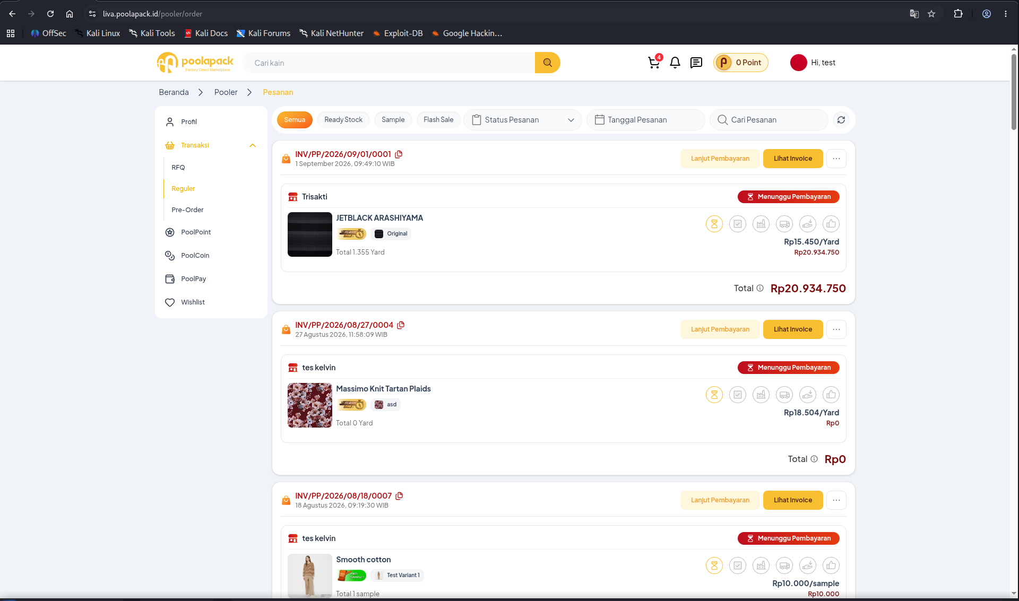Click confirmed checkmark step icon for JETBLACK ARASHIYAMA

(x=738, y=224)
